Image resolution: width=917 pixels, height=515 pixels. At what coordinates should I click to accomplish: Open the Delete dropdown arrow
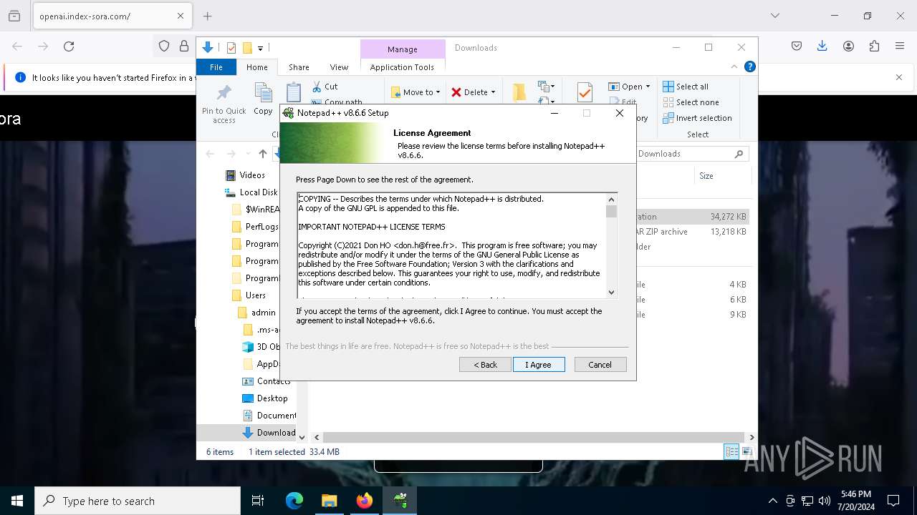point(493,92)
